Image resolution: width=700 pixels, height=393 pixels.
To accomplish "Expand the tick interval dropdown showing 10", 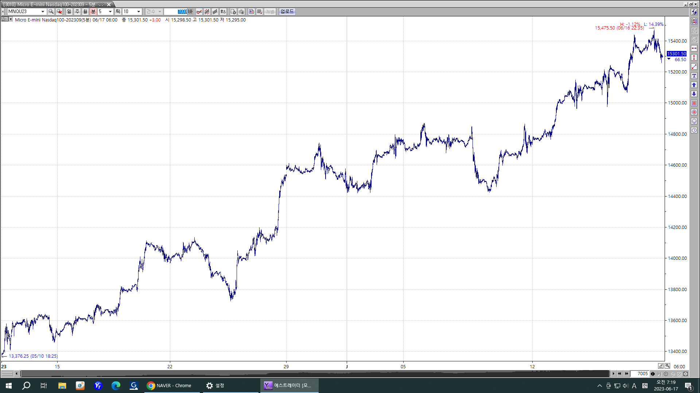I will point(139,12).
